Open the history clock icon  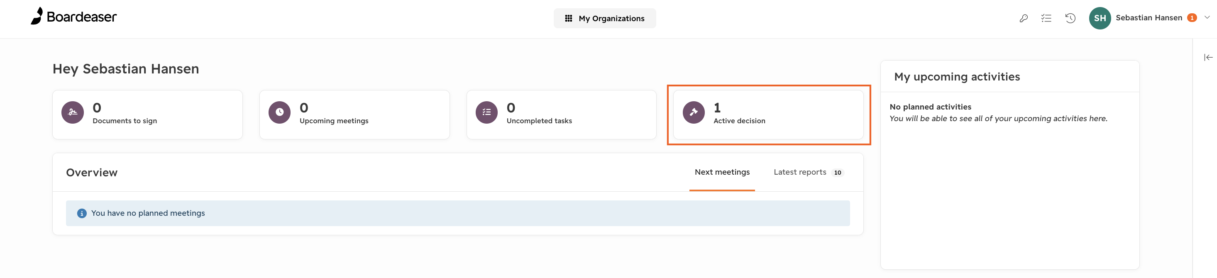tap(1070, 18)
